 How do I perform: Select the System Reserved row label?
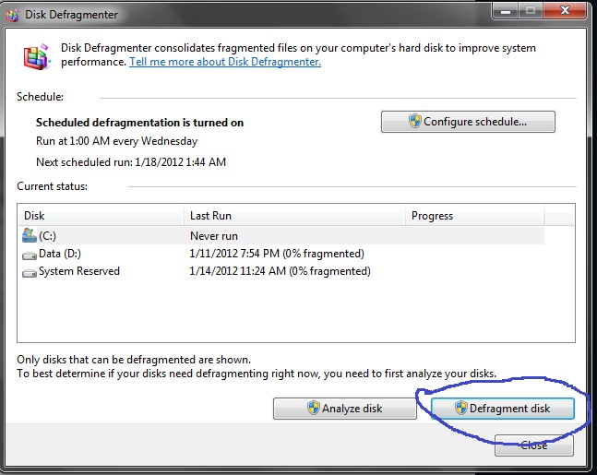79,271
